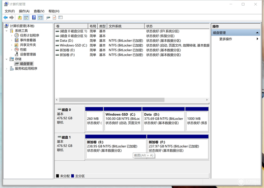
Task: Expand the 性能 node
Action: (12, 50)
